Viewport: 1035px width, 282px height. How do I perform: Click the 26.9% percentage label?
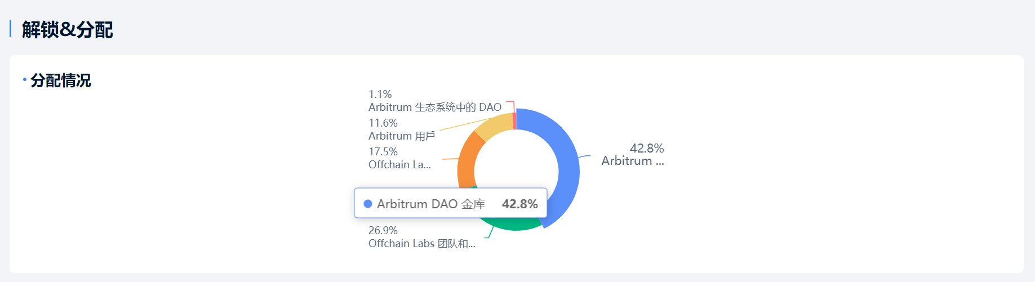[x=383, y=230]
